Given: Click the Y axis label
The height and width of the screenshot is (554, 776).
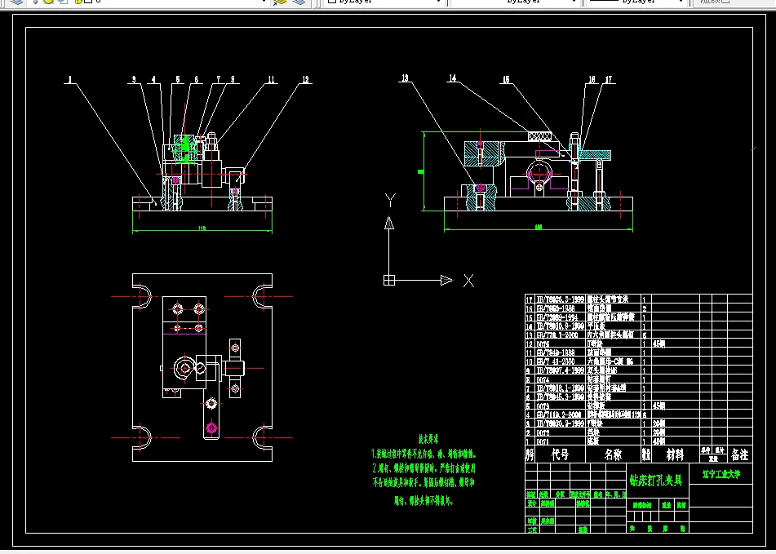Looking at the screenshot, I should tap(390, 201).
